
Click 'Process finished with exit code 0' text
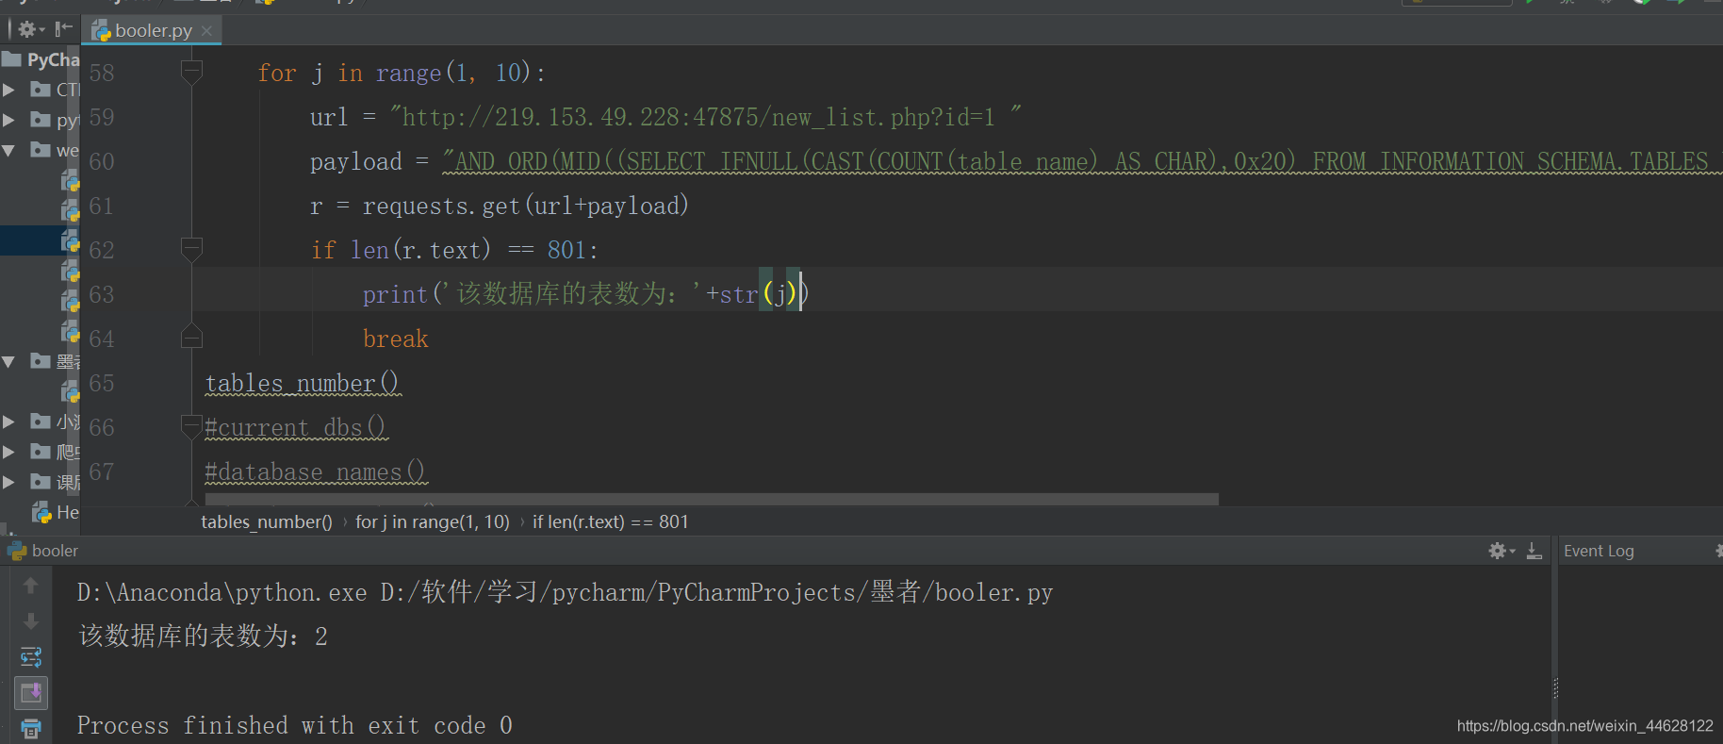[295, 725]
